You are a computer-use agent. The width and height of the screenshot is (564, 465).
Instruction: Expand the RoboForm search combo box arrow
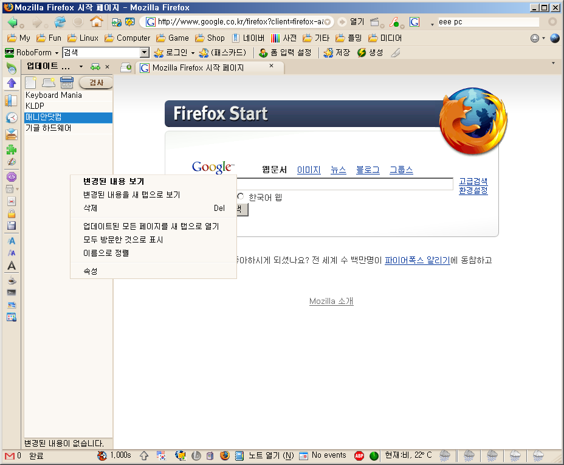145,52
